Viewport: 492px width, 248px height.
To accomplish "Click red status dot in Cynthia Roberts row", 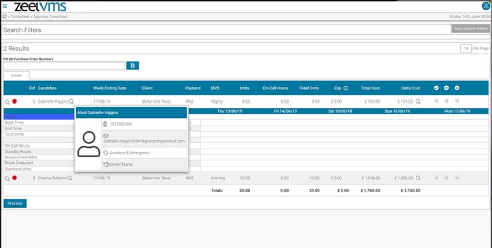I will pyautogui.click(x=14, y=178).
